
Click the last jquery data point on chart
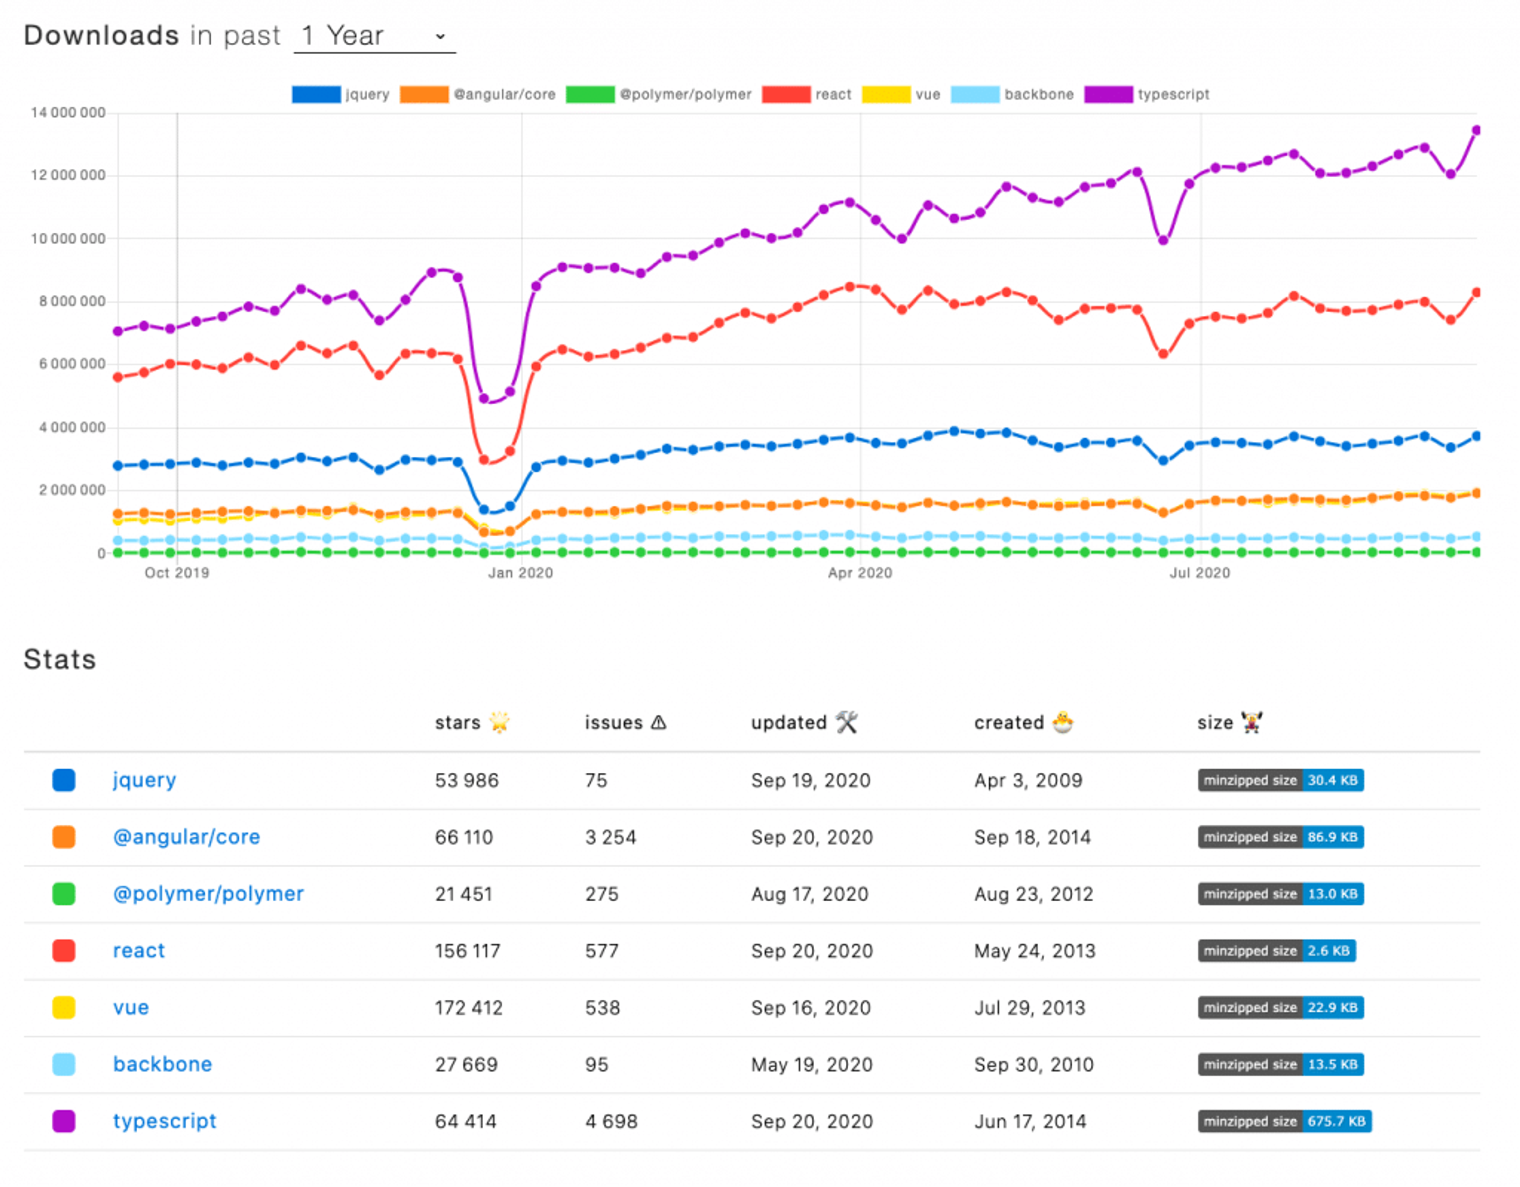pyautogui.click(x=1476, y=436)
